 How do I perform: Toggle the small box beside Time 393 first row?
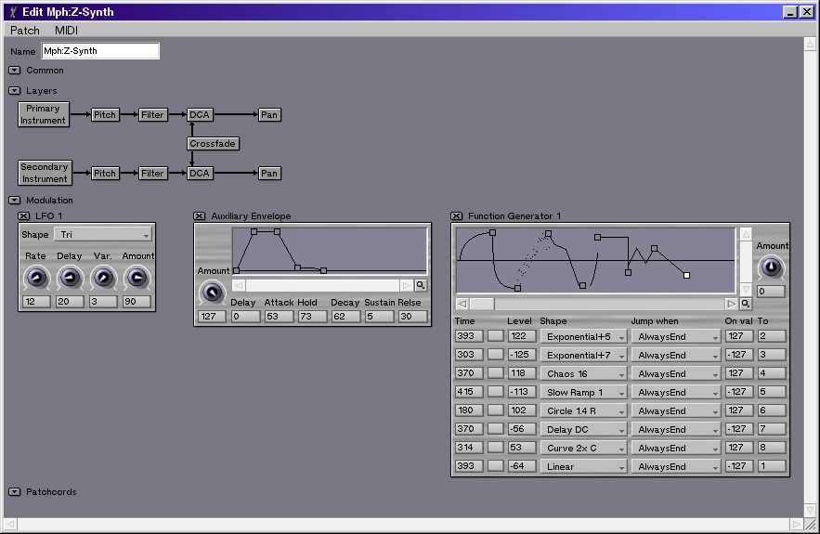495,336
